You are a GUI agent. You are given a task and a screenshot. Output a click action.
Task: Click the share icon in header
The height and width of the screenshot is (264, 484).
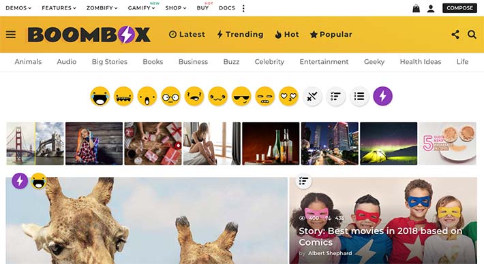455,34
